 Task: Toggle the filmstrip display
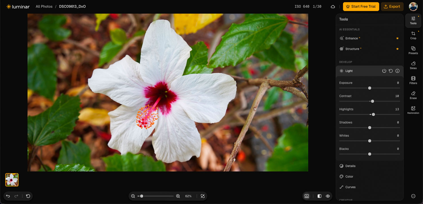307,196
